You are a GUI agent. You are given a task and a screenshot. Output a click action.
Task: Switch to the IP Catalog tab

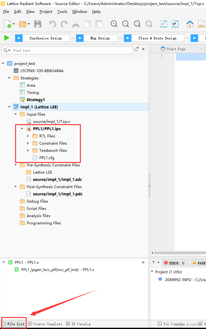[x=78, y=324]
